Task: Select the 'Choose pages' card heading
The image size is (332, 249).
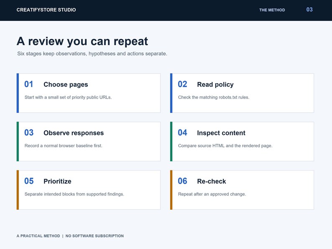Action: tap(66, 84)
